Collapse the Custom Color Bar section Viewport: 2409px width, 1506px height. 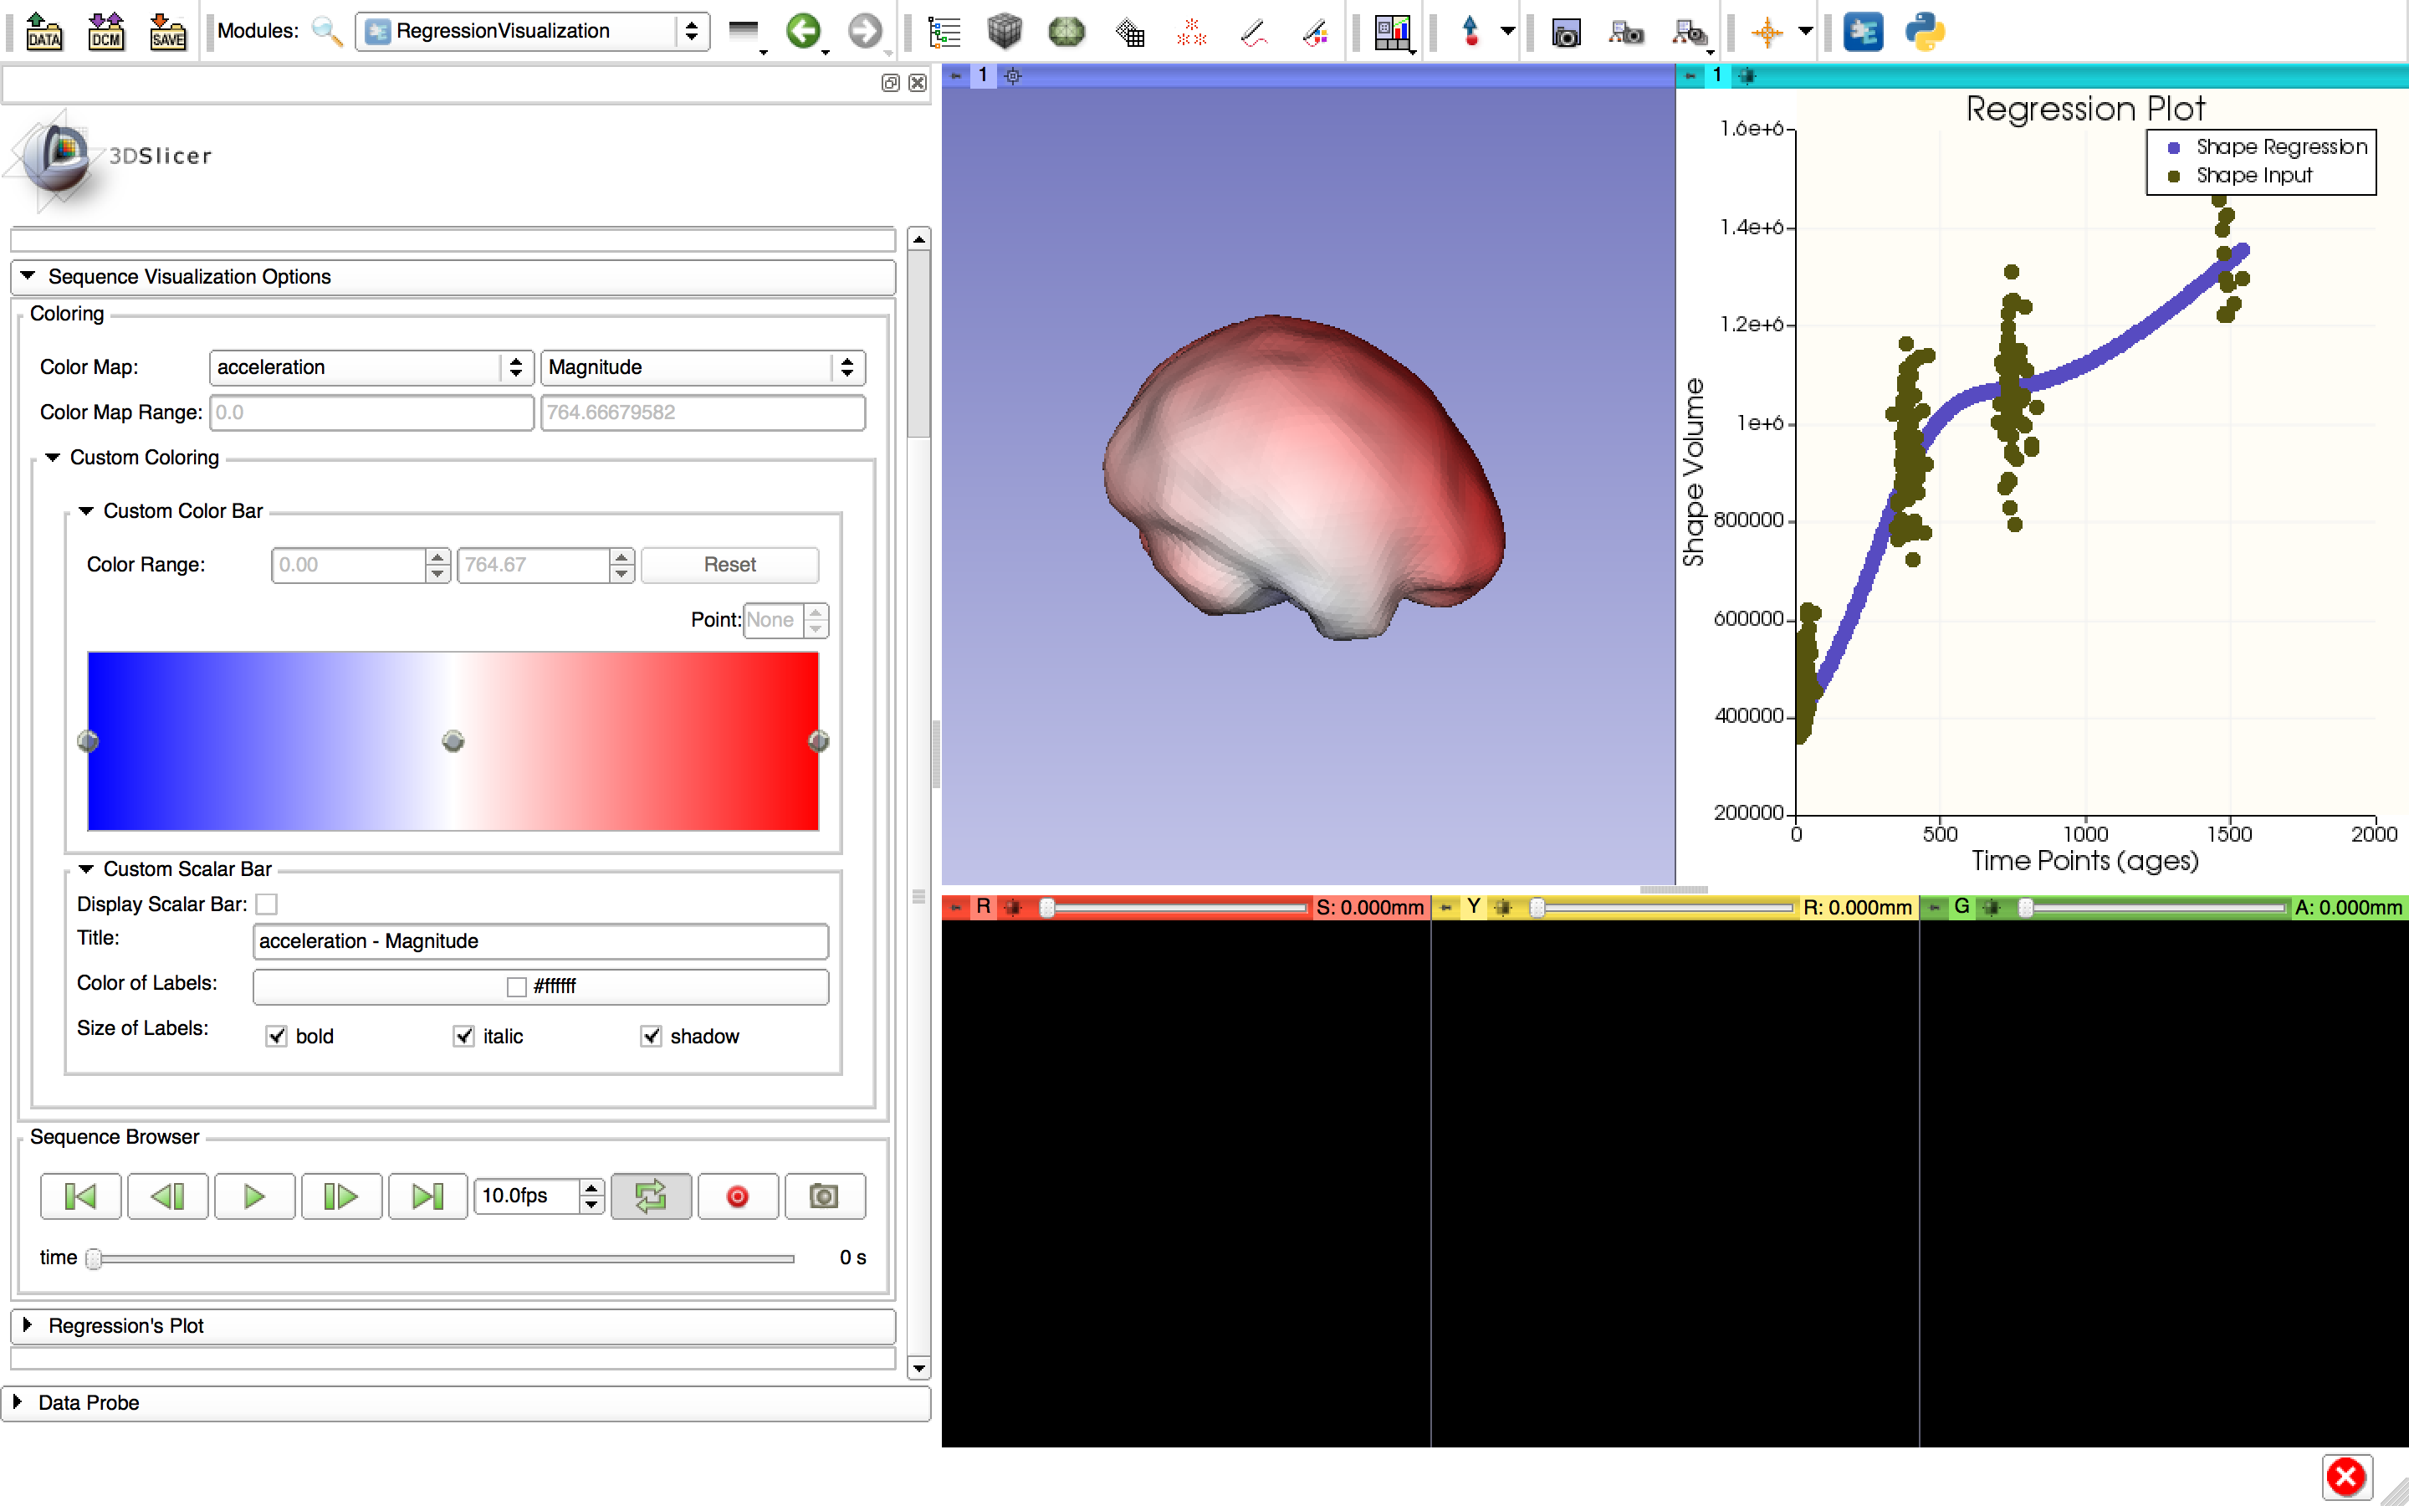(87, 510)
